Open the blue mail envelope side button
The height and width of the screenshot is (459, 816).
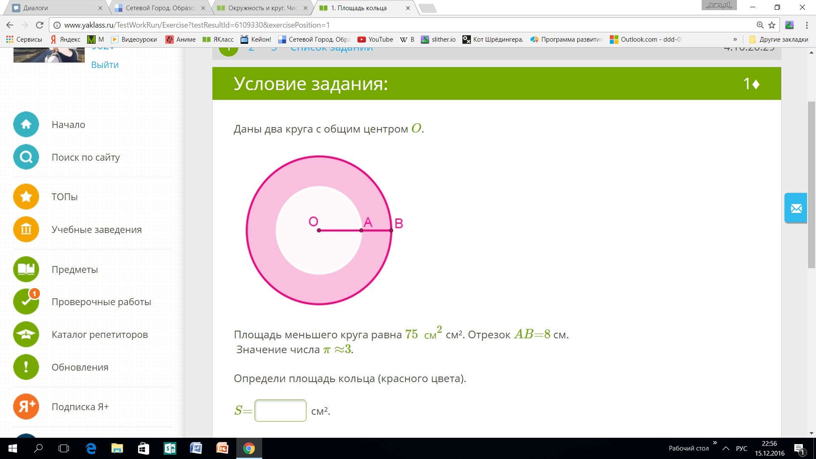click(796, 208)
